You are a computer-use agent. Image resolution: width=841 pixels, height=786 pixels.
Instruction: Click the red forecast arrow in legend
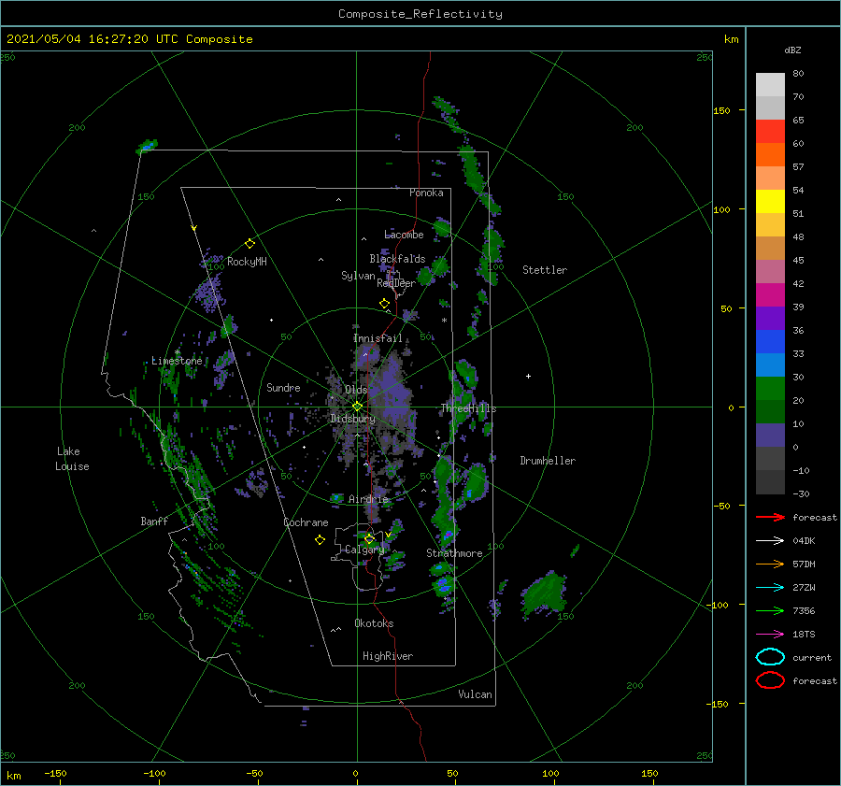click(x=770, y=517)
